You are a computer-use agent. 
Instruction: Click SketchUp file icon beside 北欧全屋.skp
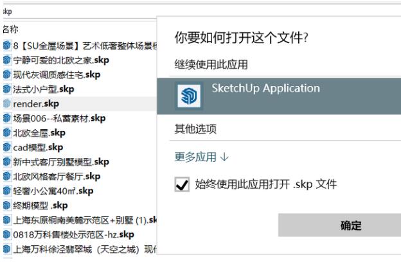click(7, 133)
